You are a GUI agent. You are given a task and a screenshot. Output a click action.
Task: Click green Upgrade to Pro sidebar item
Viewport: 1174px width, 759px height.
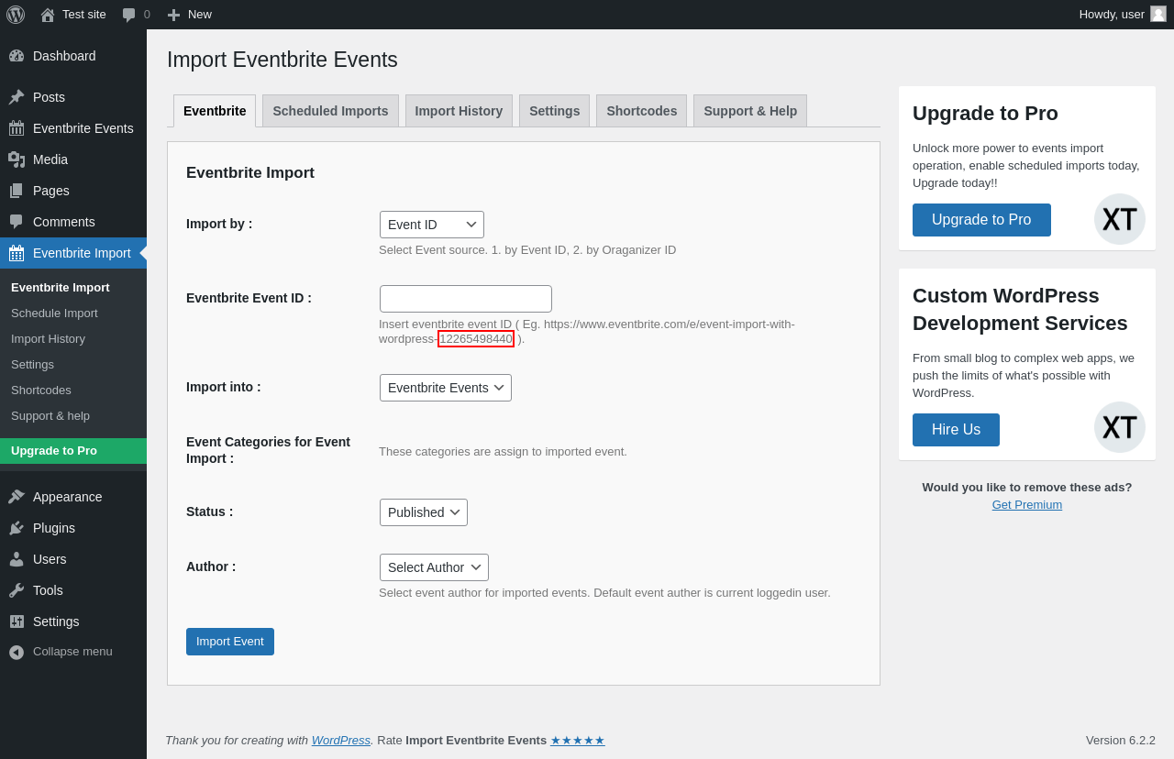coord(73,451)
